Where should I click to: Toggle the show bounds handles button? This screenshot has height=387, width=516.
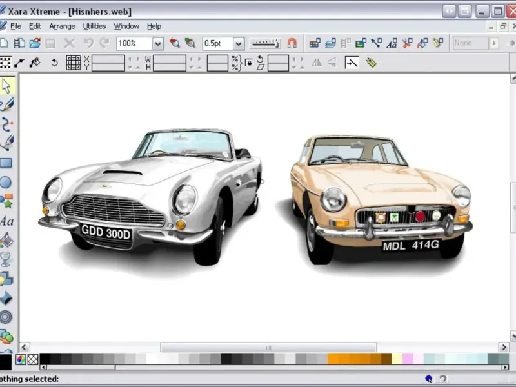coord(6,63)
